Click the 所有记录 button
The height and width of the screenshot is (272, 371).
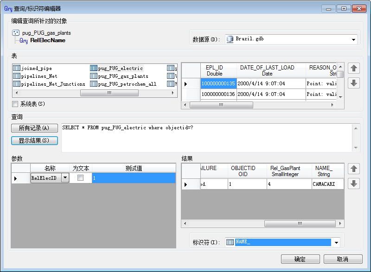[x=34, y=128]
